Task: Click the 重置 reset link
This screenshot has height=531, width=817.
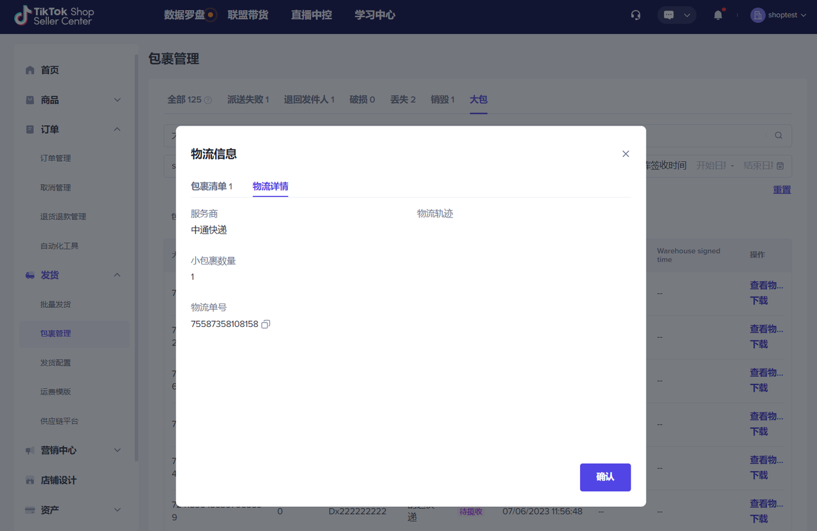Action: tap(782, 190)
